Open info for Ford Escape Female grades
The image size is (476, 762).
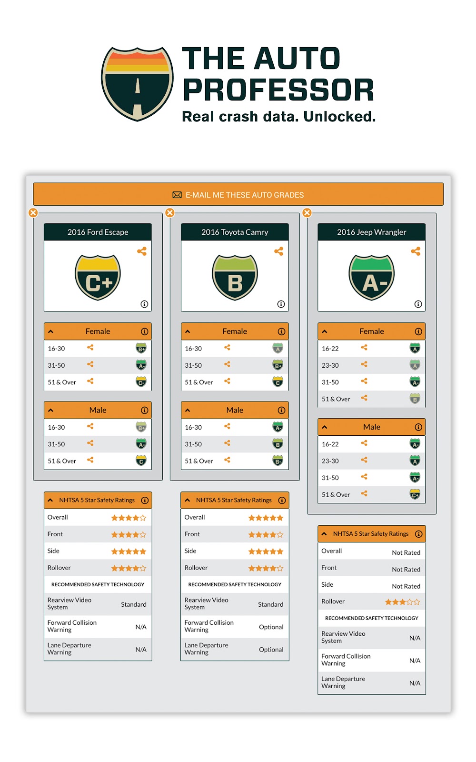tap(144, 331)
